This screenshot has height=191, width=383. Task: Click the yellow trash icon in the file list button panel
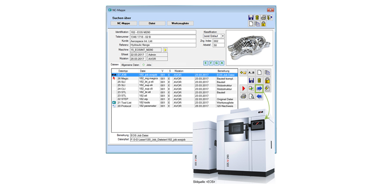259,80
